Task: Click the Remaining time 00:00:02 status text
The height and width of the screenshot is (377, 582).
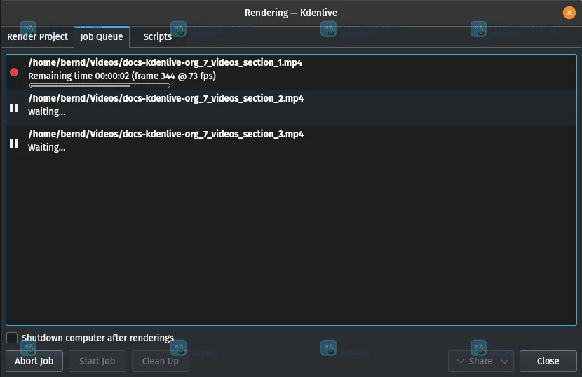Action: pyautogui.click(x=122, y=76)
